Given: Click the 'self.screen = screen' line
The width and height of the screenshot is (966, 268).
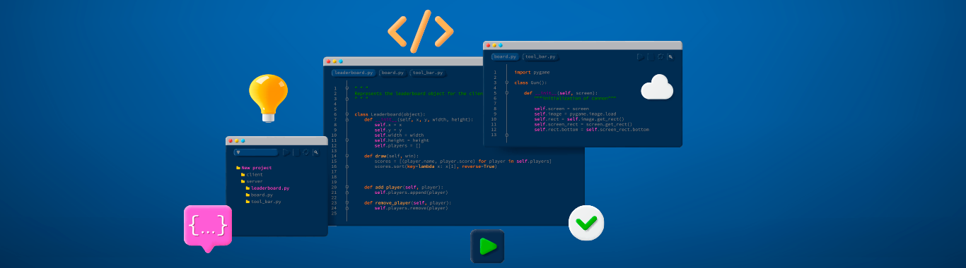Looking at the screenshot, I should (561, 109).
